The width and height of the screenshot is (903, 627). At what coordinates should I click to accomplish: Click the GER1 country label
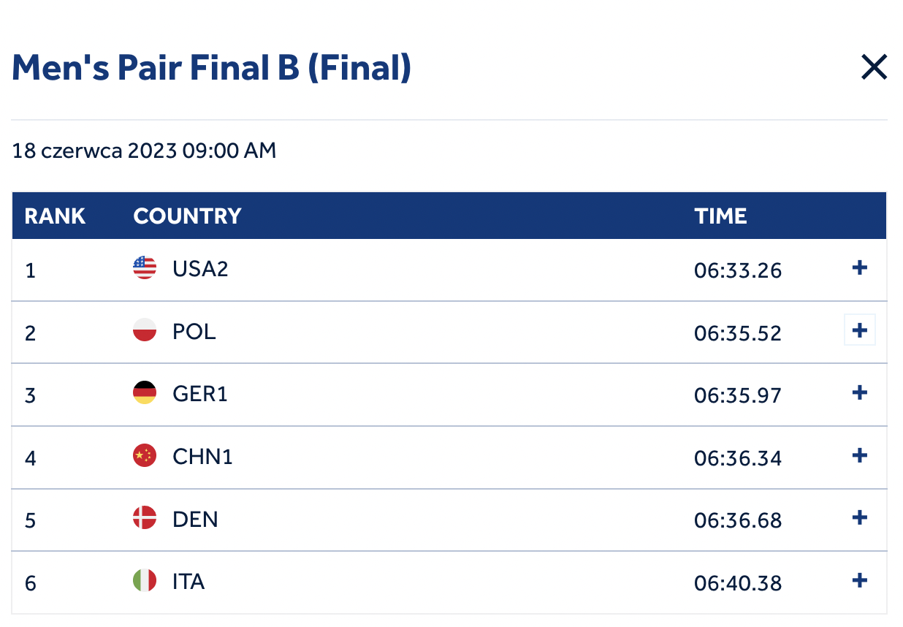200,394
